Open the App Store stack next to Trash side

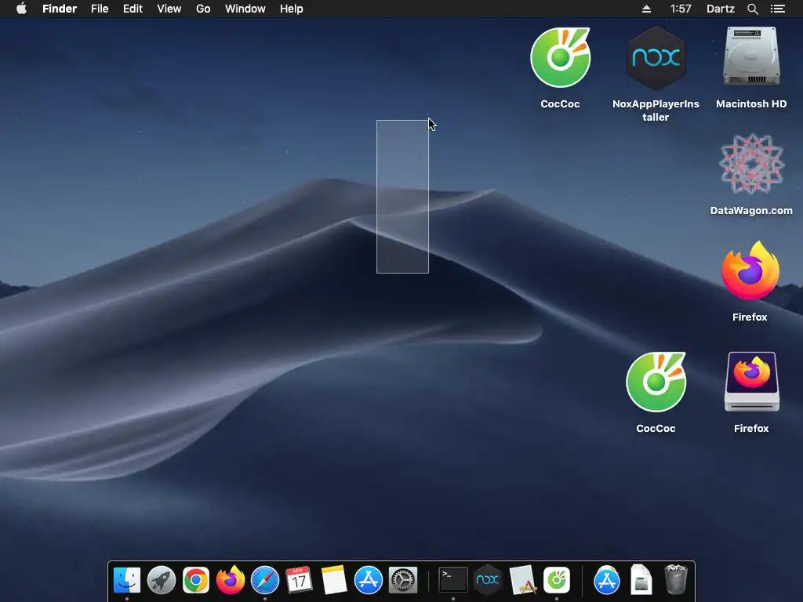[607, 580]
